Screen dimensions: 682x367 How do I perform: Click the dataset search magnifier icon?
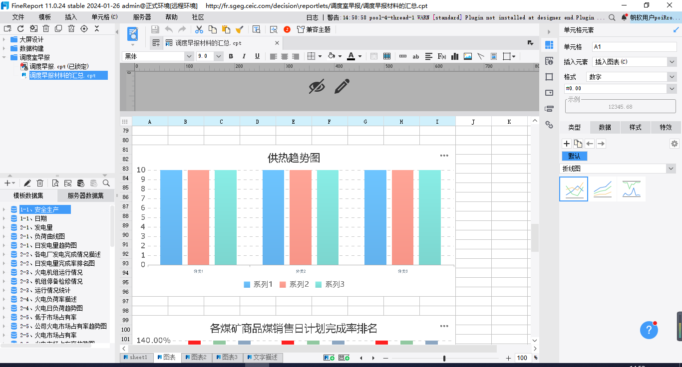tap(106, 183)
